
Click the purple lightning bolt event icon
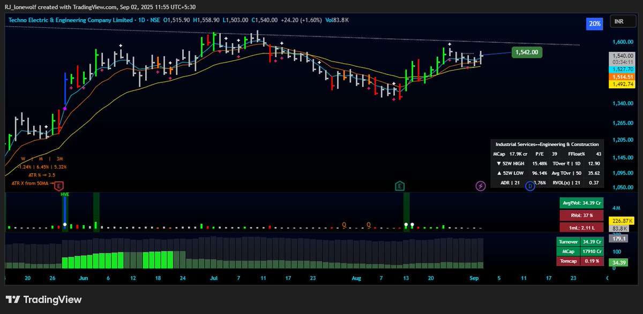(x=481, y=186)
